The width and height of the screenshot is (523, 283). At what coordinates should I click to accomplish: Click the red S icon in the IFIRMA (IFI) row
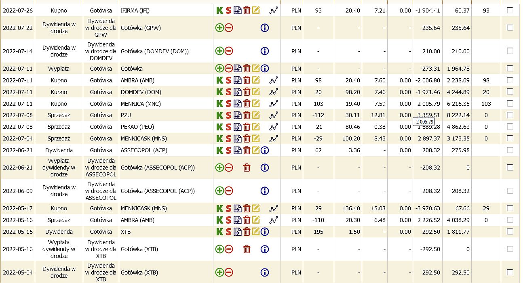pyautogui.click(x=228, y=10)
